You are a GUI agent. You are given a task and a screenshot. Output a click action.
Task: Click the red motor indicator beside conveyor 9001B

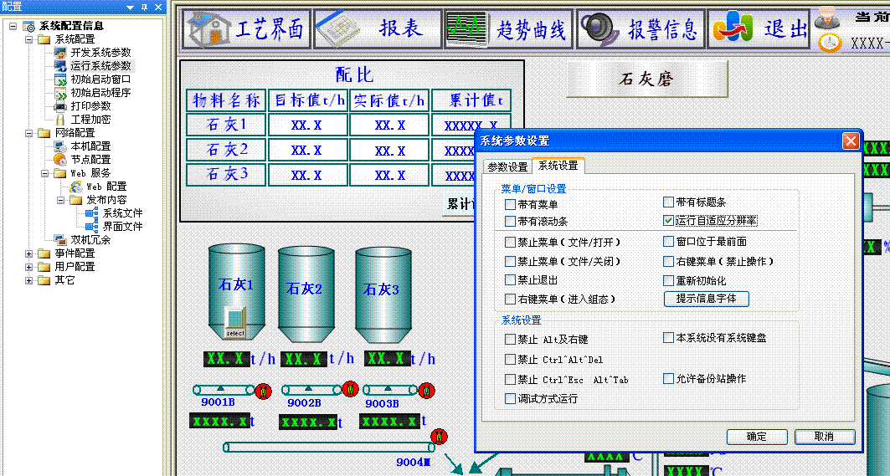tap(265, 390)
